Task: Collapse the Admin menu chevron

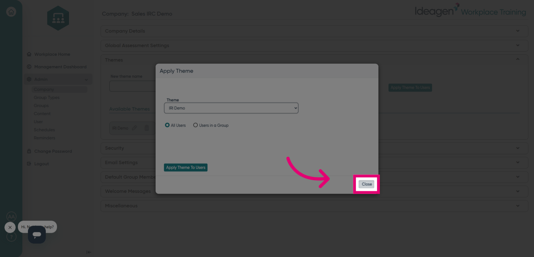Action: (x=86, y=80)
